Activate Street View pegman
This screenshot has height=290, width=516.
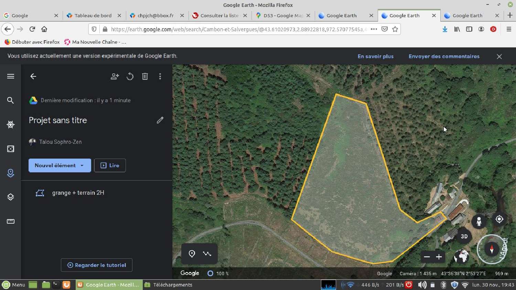pyautogui.click(x=479, y=221)
